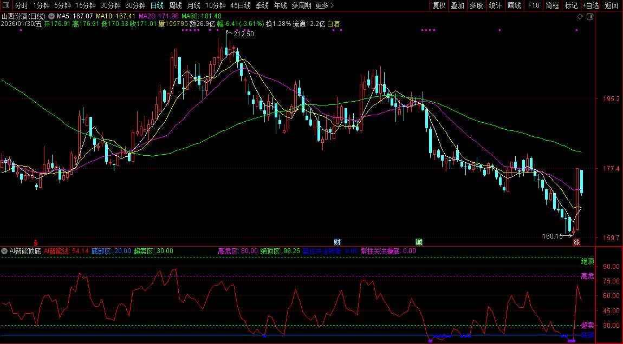
Task: Expand 更多 period options
Action: coord(324,5)
